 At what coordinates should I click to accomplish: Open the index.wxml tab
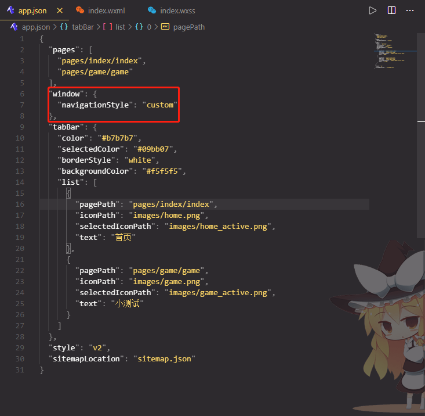tap(106, 10)
